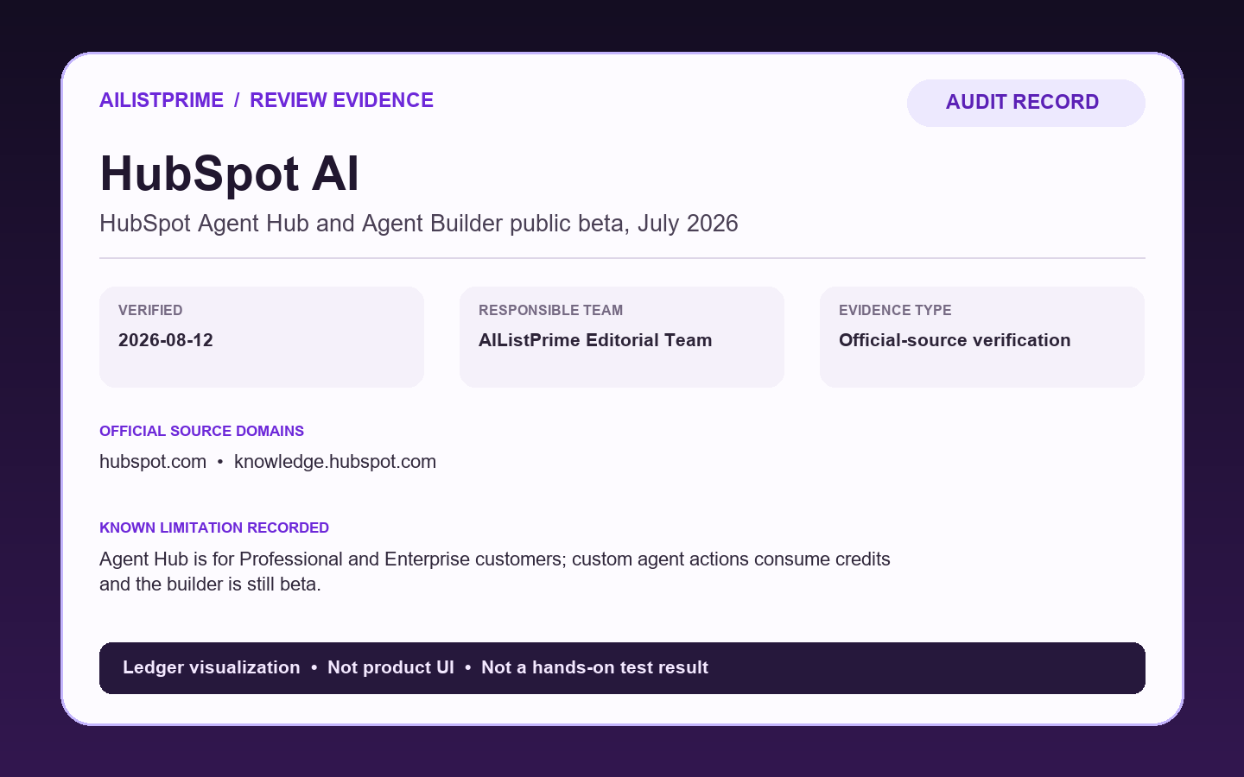1244x777 pixels.
Task: Select the REVIEW EVIDENCE breadcrumb
Action: coord(341,100)
